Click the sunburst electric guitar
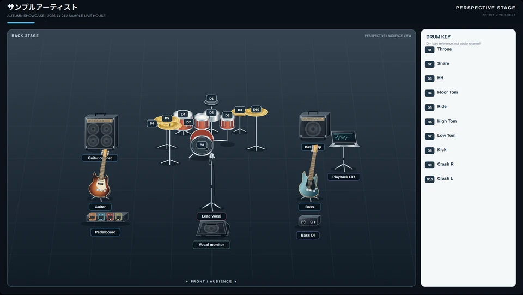This screenshot has width=523, height=295. click(100, 174)
